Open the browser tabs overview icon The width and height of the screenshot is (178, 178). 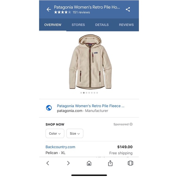pos(130,163)
